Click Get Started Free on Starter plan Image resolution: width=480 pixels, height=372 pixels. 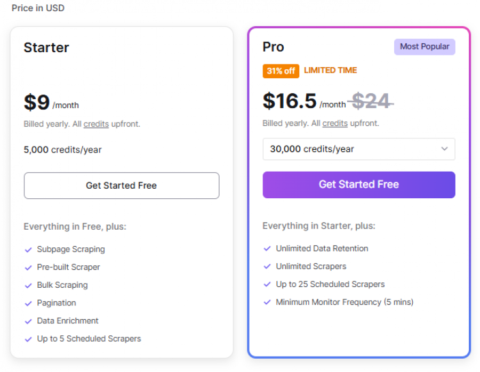tap(121, 185)
